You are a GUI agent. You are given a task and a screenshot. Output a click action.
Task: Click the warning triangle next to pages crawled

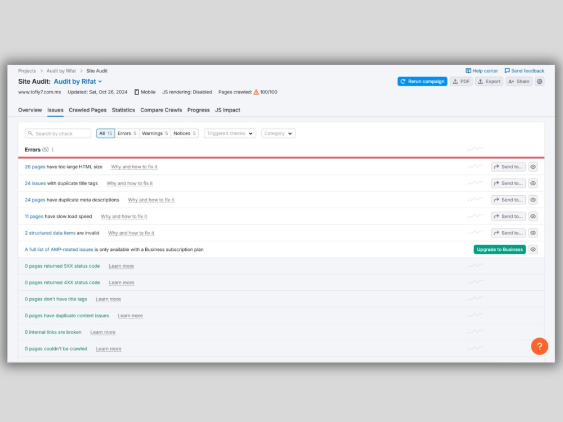click(x=256, y=92)
